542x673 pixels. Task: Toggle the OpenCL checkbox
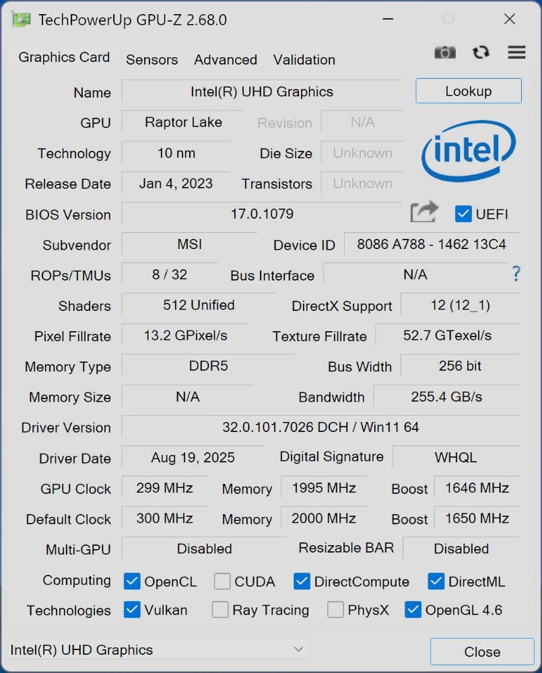coord(133,581)
